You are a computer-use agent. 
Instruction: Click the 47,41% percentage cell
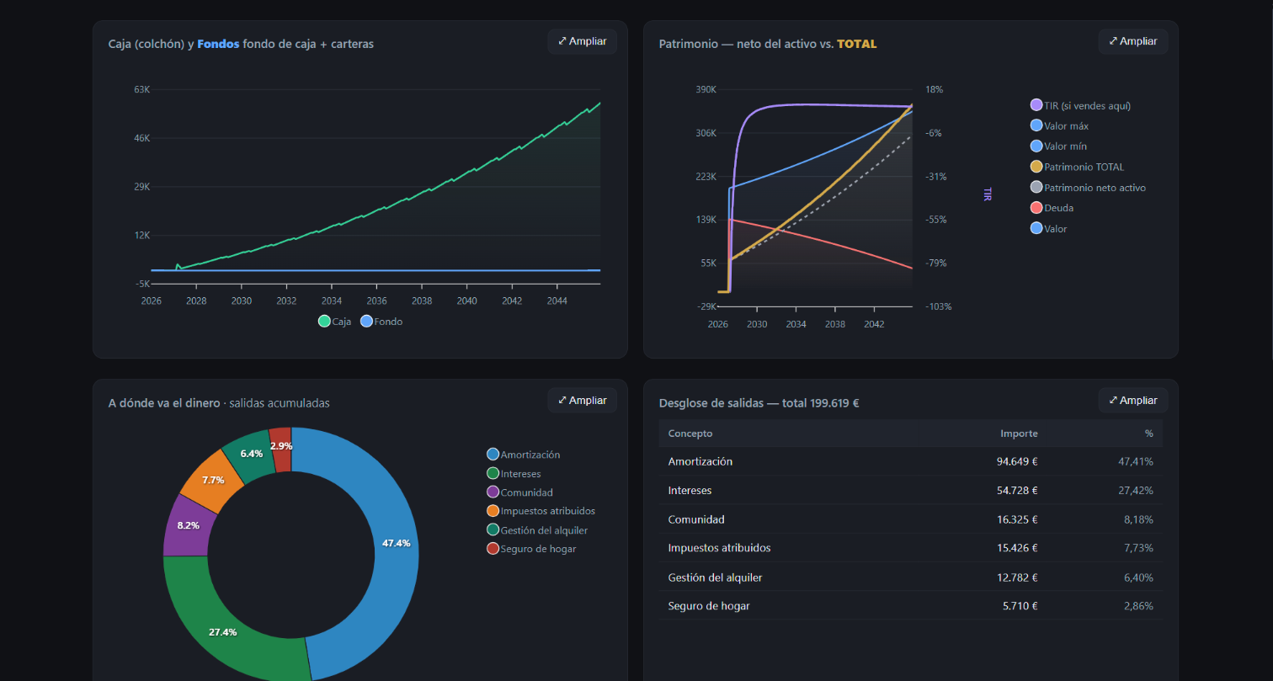1136,461
